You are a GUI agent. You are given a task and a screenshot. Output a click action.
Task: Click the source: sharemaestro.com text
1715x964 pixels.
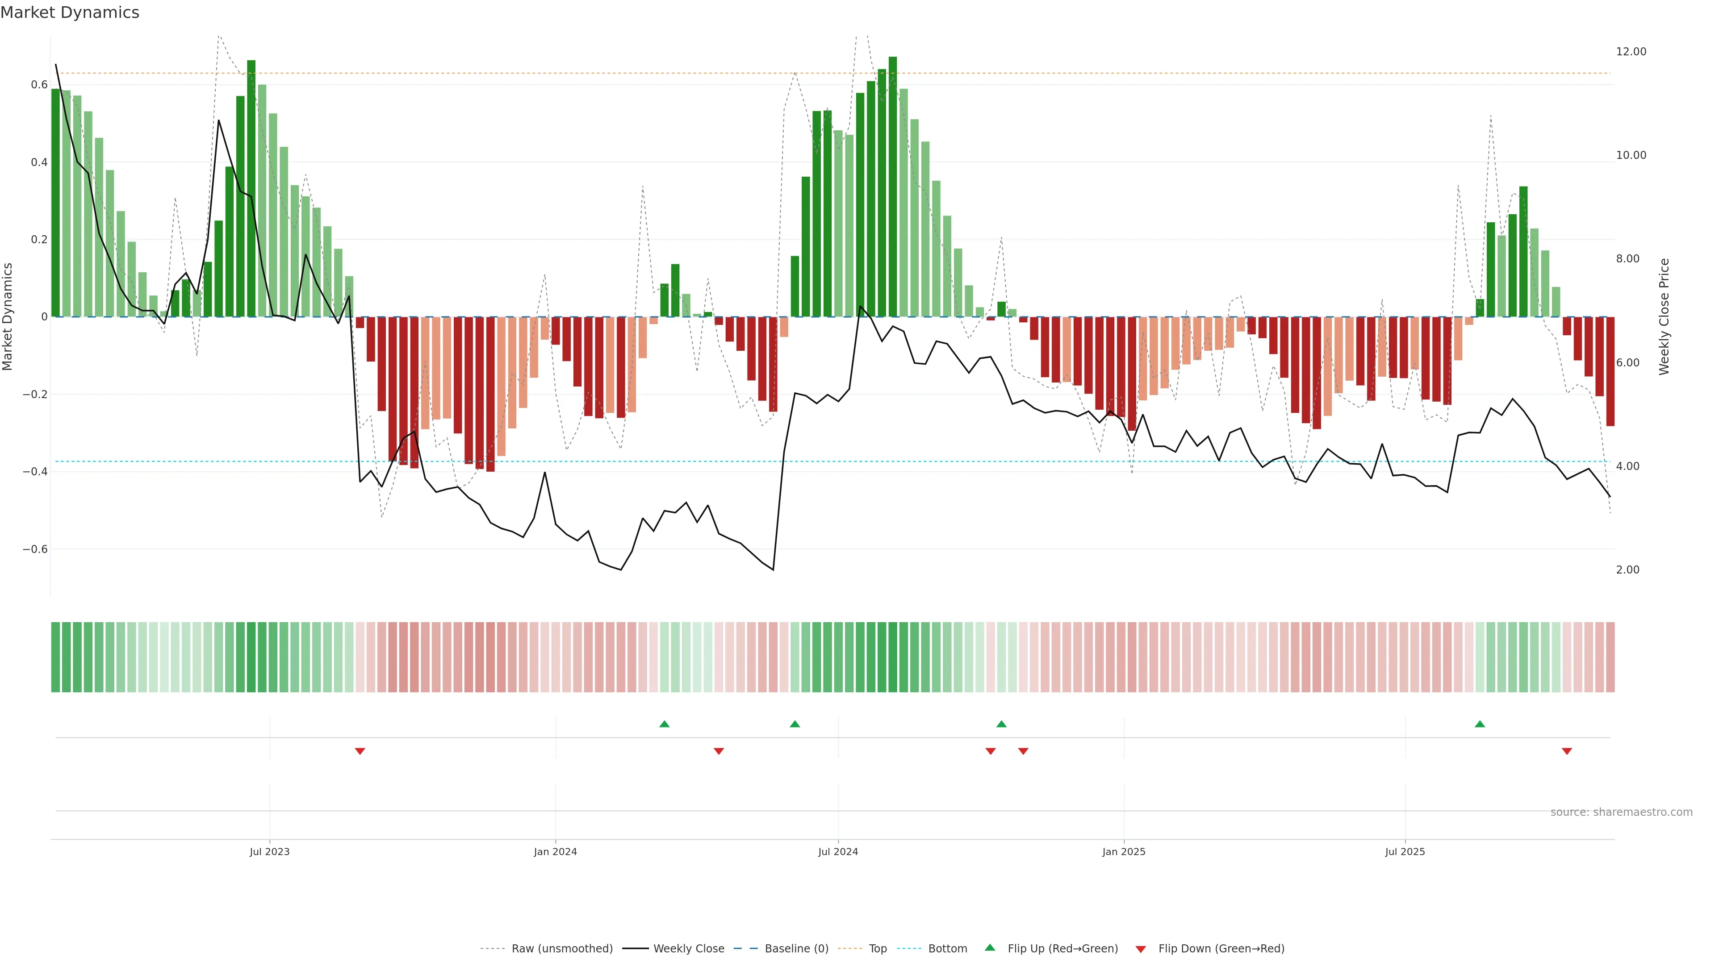coord(1621,812)
